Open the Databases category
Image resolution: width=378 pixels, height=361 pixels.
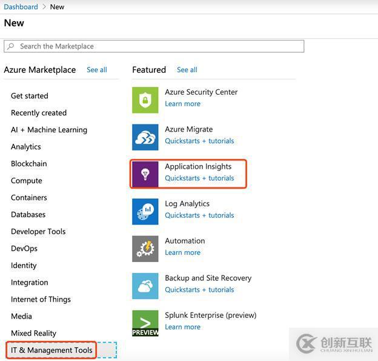[28, 214]
